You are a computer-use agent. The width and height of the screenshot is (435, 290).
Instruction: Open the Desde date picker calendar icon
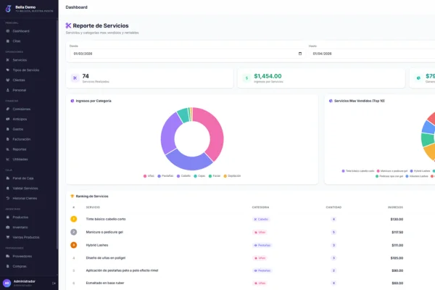(x=299, y=53)
